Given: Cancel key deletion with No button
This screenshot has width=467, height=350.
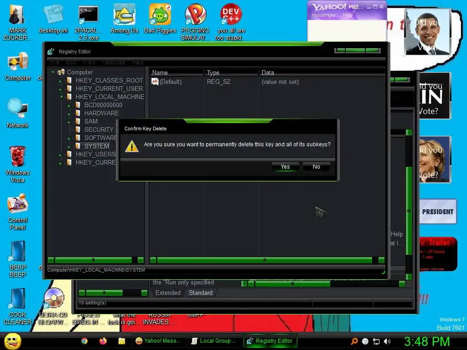Looking at the screenshot, I should coord(317,167).
